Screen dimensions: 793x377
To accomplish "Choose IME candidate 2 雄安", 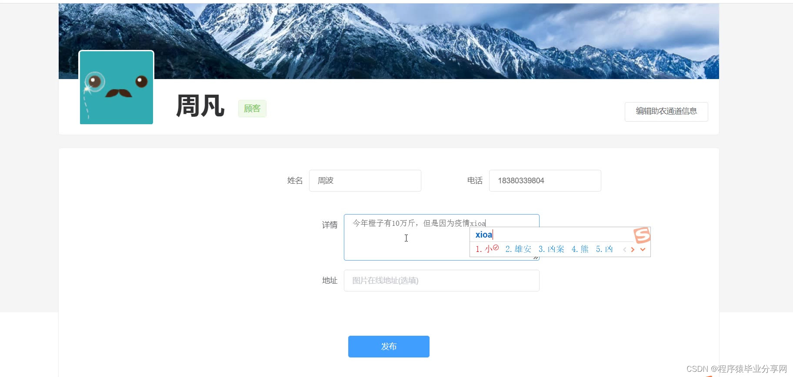I will [x=518, y=249].
